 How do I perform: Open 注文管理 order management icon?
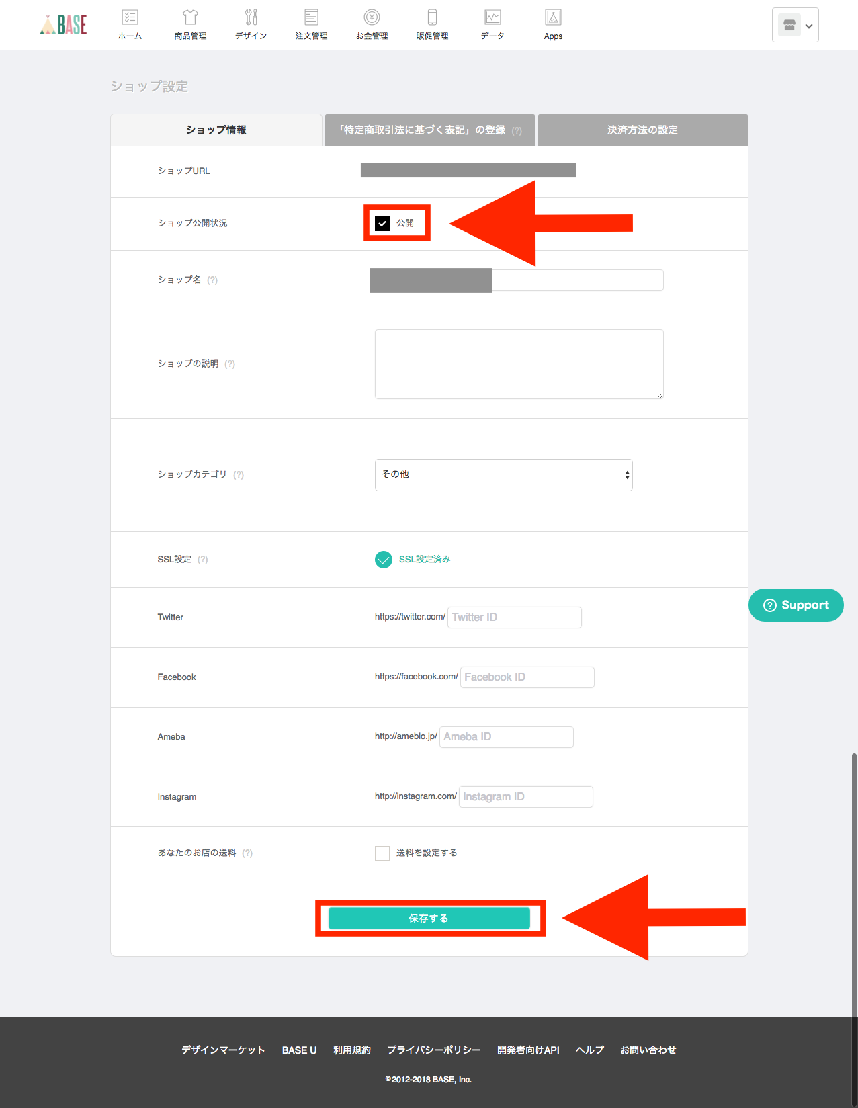click(311, 24)
